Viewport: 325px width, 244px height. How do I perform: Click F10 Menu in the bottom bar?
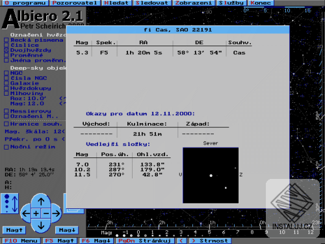(21, 241)
